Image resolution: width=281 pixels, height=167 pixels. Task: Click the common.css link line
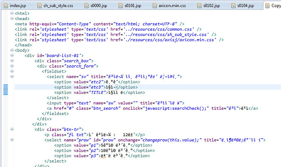(108, 29)
